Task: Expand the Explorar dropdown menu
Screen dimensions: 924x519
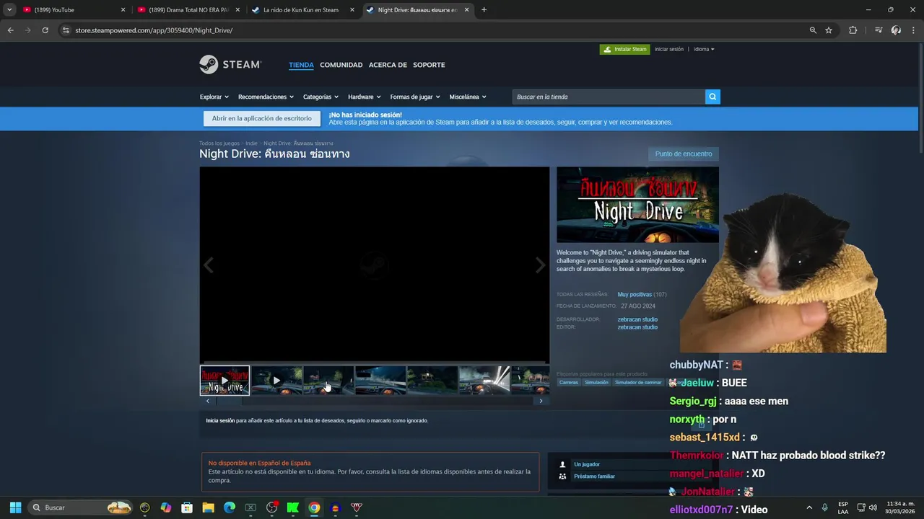Action: pyautogui.click(x=214, y=97)
